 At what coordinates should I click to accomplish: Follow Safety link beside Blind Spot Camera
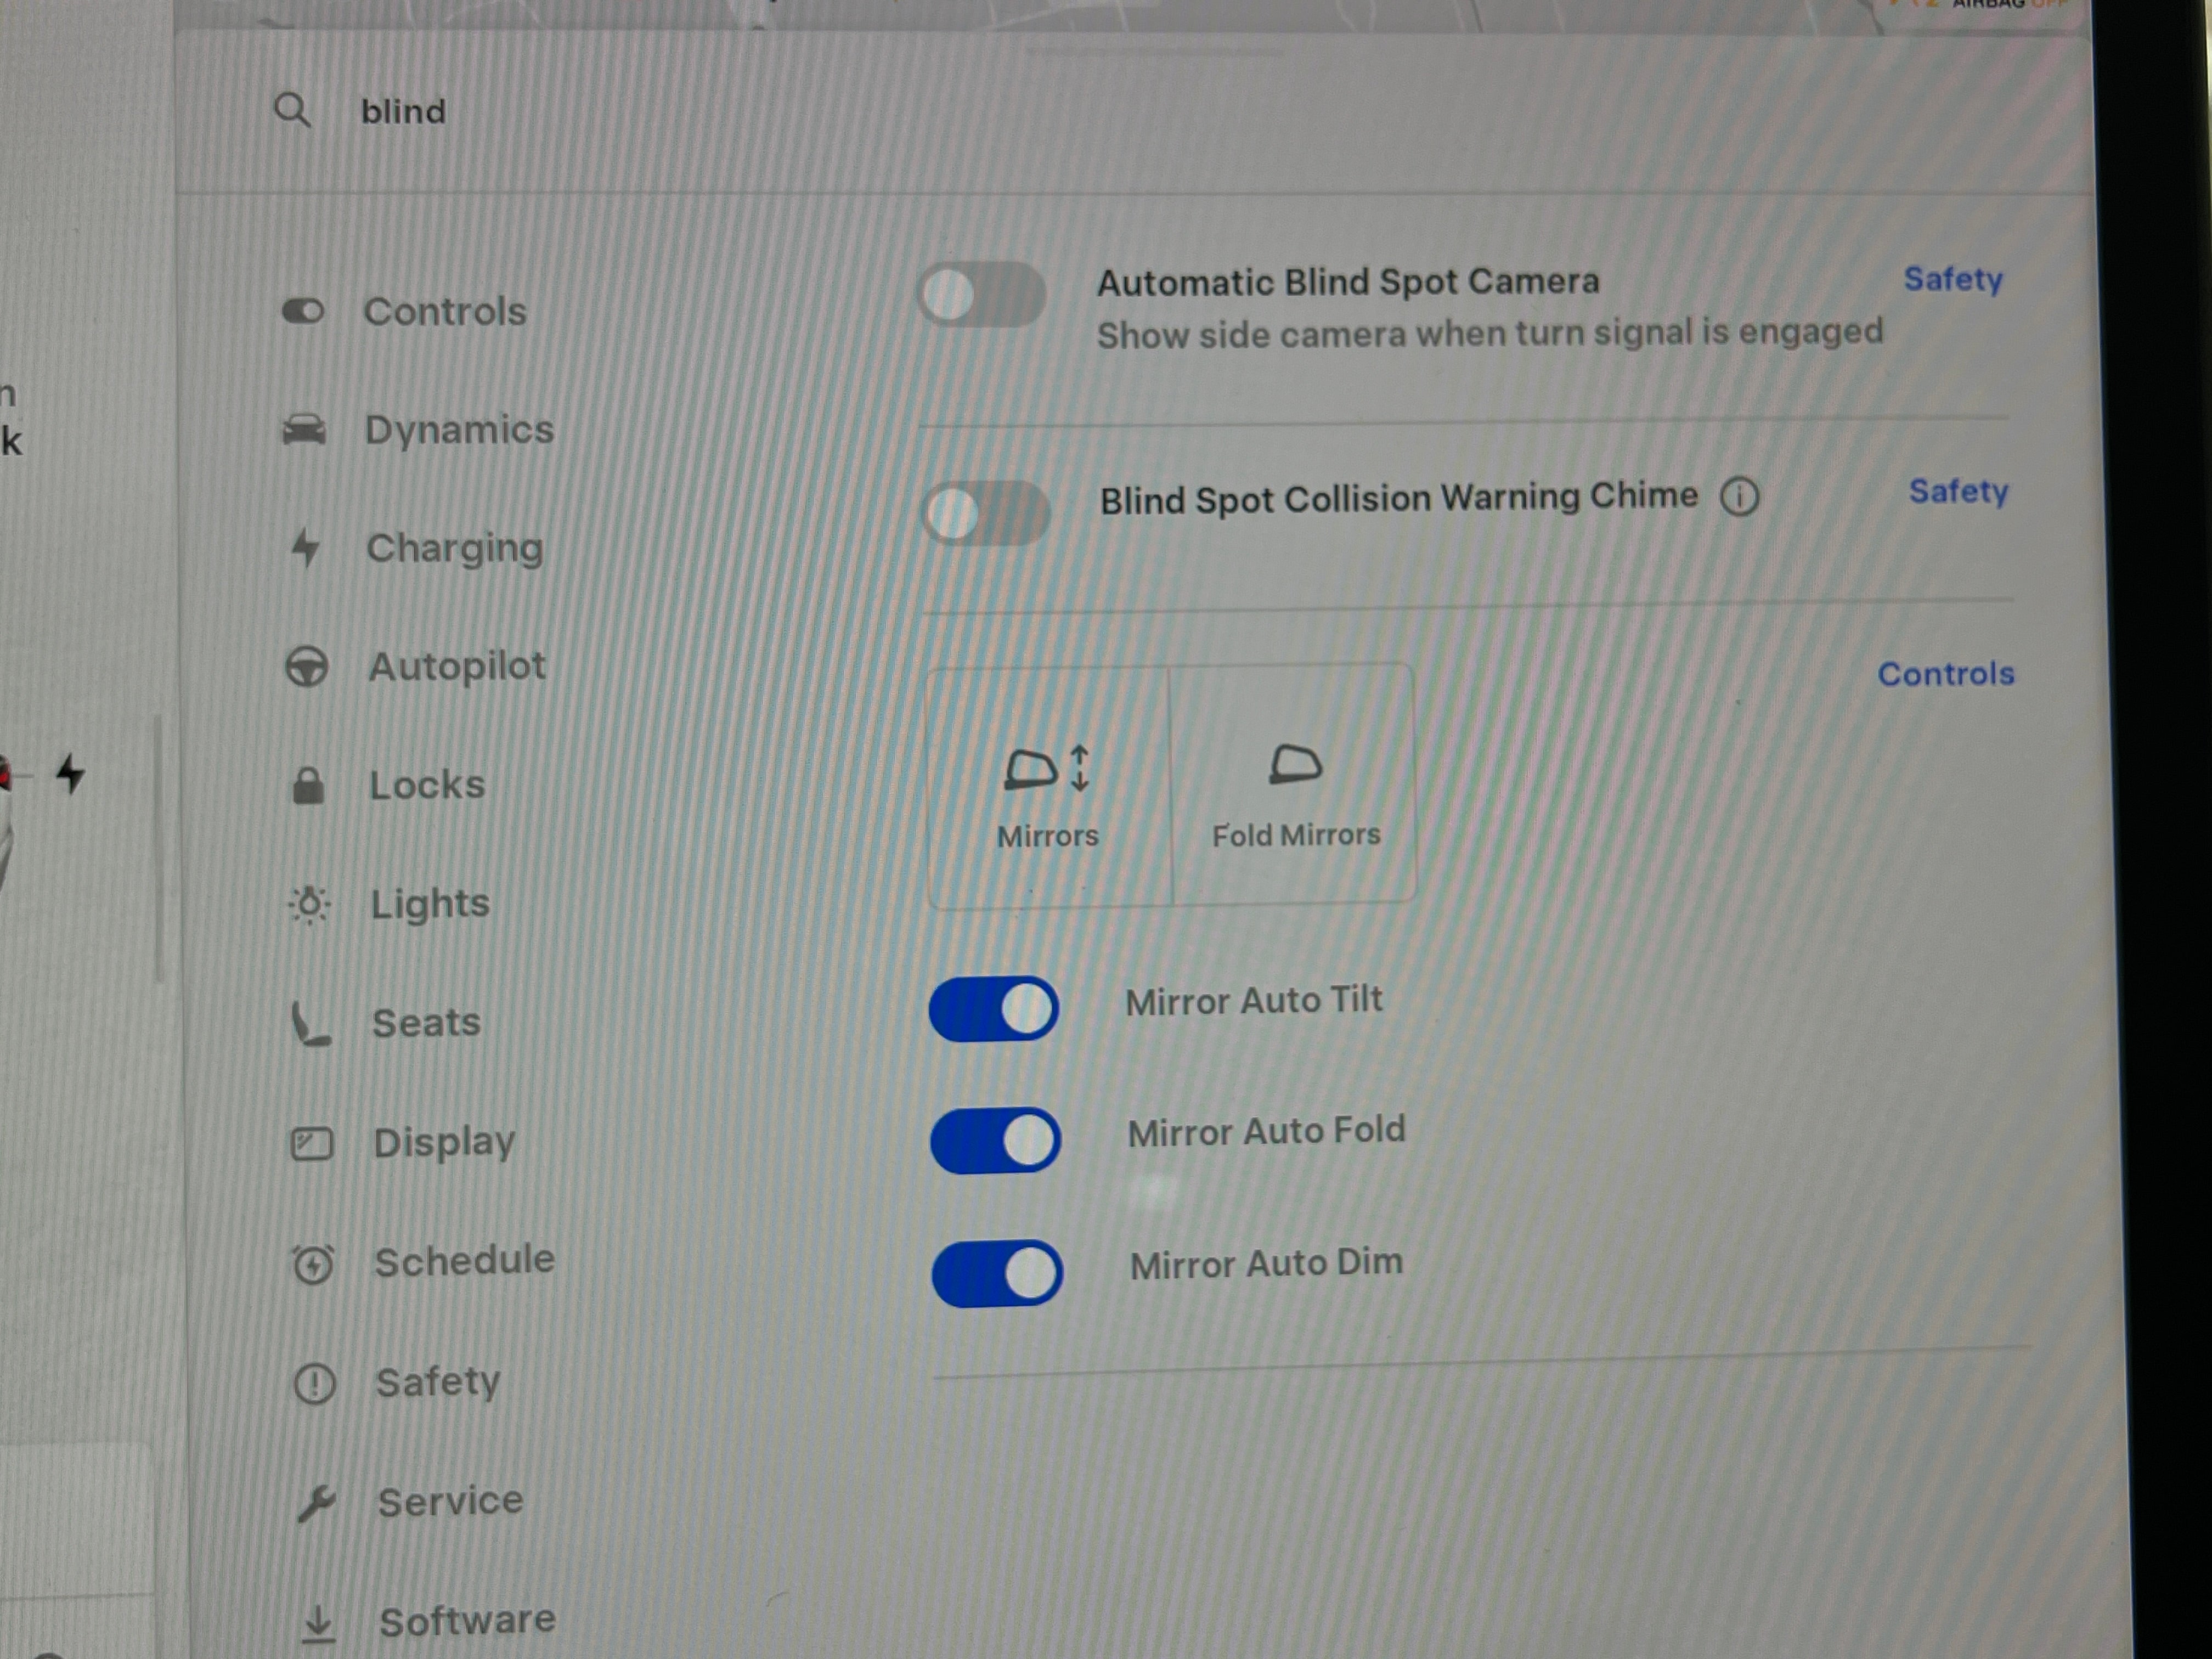tap(1952, 279)
